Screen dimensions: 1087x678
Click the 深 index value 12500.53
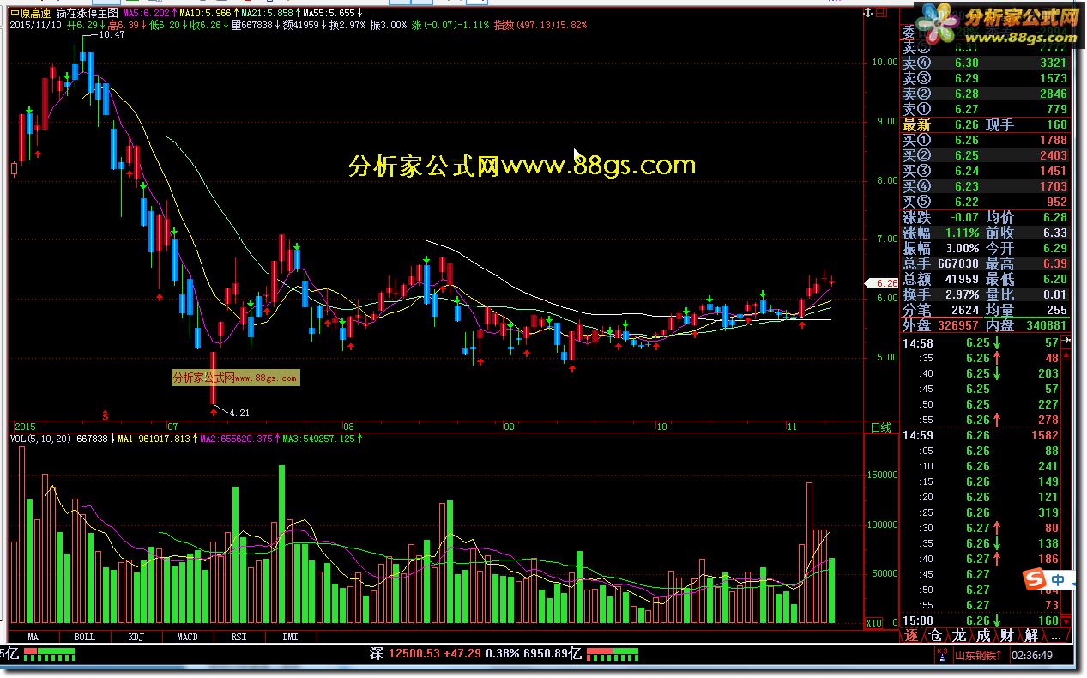(x=414, y=653)
